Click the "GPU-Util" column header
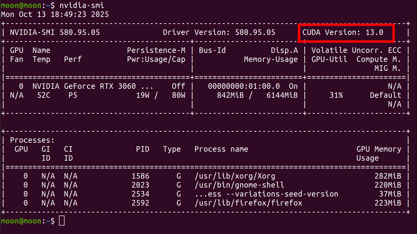Image resolution: width=417 pixels, height=234 pixels. coord(329,59)
